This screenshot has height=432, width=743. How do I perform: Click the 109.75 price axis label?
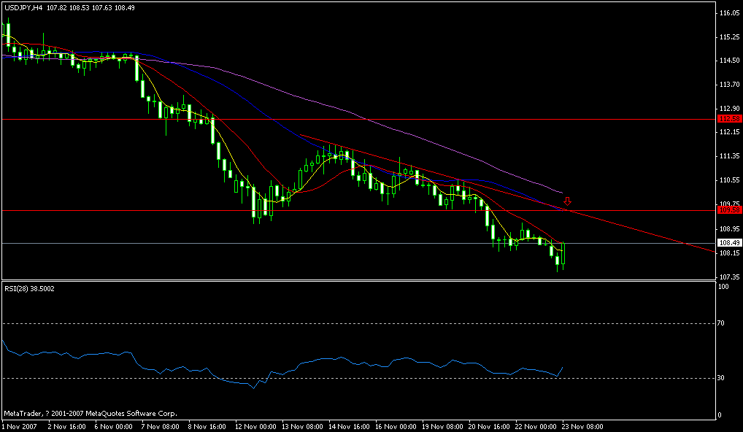(x=729, y=204)
